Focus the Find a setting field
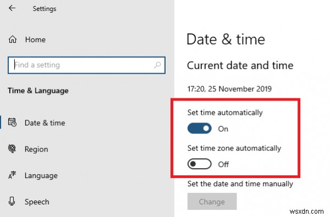The image size is (330, 217). pyautogui.click(x=86, y=65)
